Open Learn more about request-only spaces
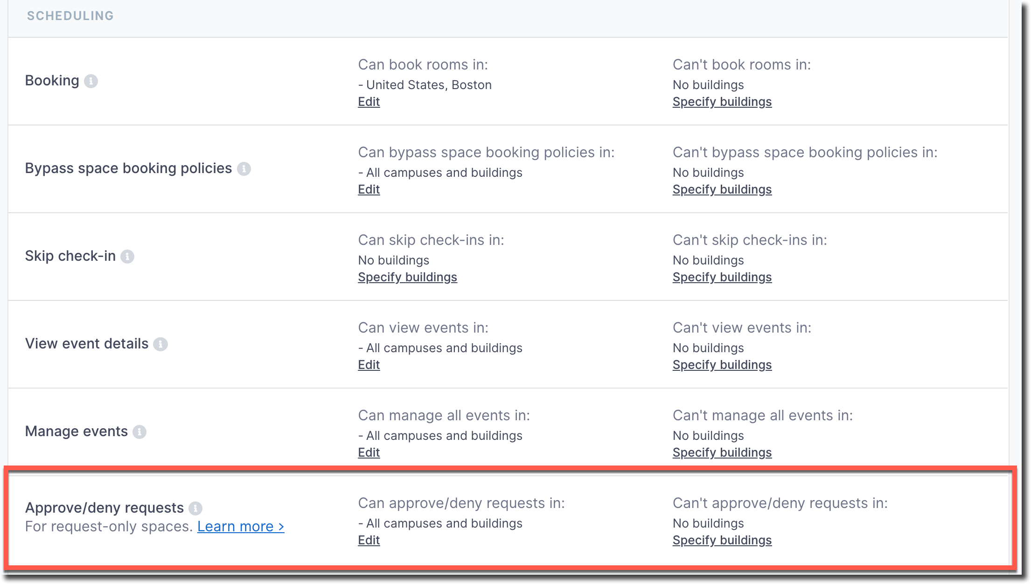This screenshot has height=584, width=1031. click(240, 527)
